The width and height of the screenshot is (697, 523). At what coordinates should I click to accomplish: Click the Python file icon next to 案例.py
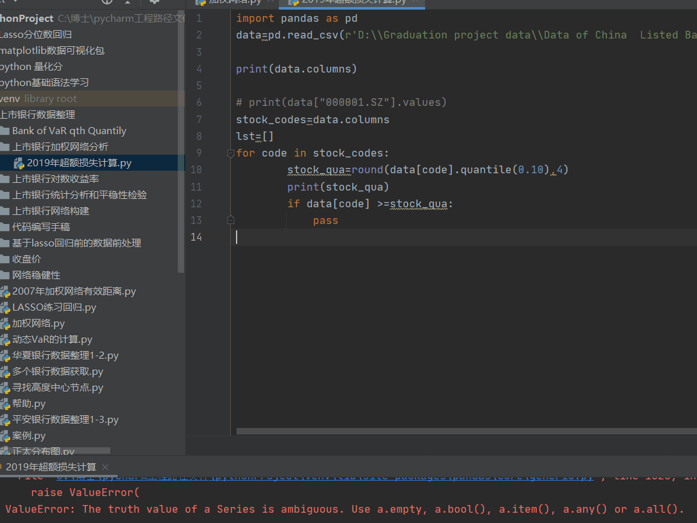tap(6, 435)
